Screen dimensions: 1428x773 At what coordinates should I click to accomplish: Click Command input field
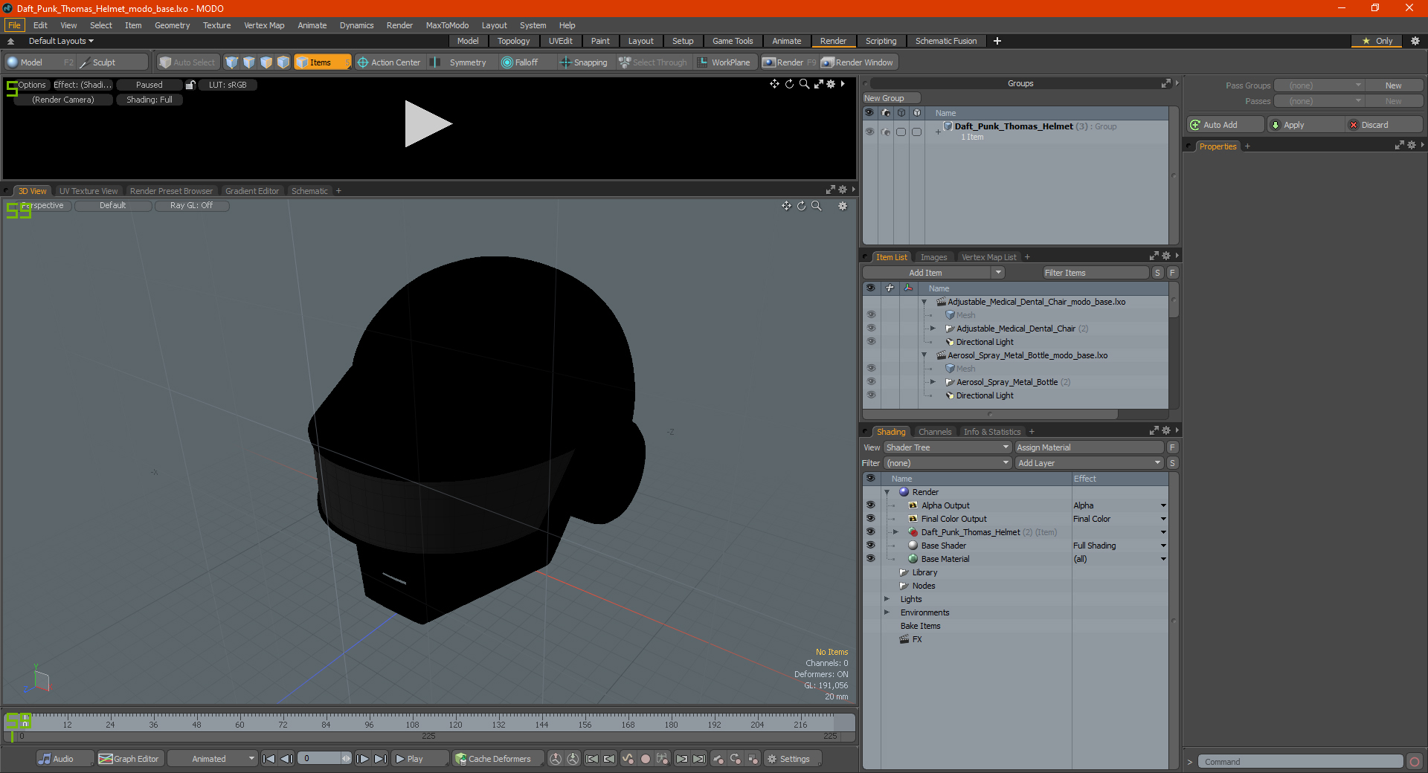(1300, 762)
